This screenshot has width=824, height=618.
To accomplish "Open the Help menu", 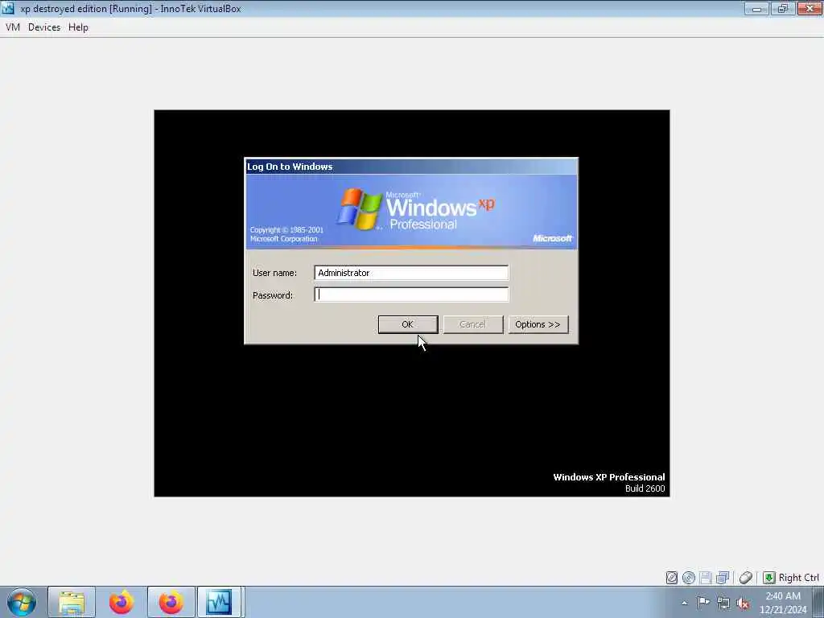I will (x=78, y=27).
